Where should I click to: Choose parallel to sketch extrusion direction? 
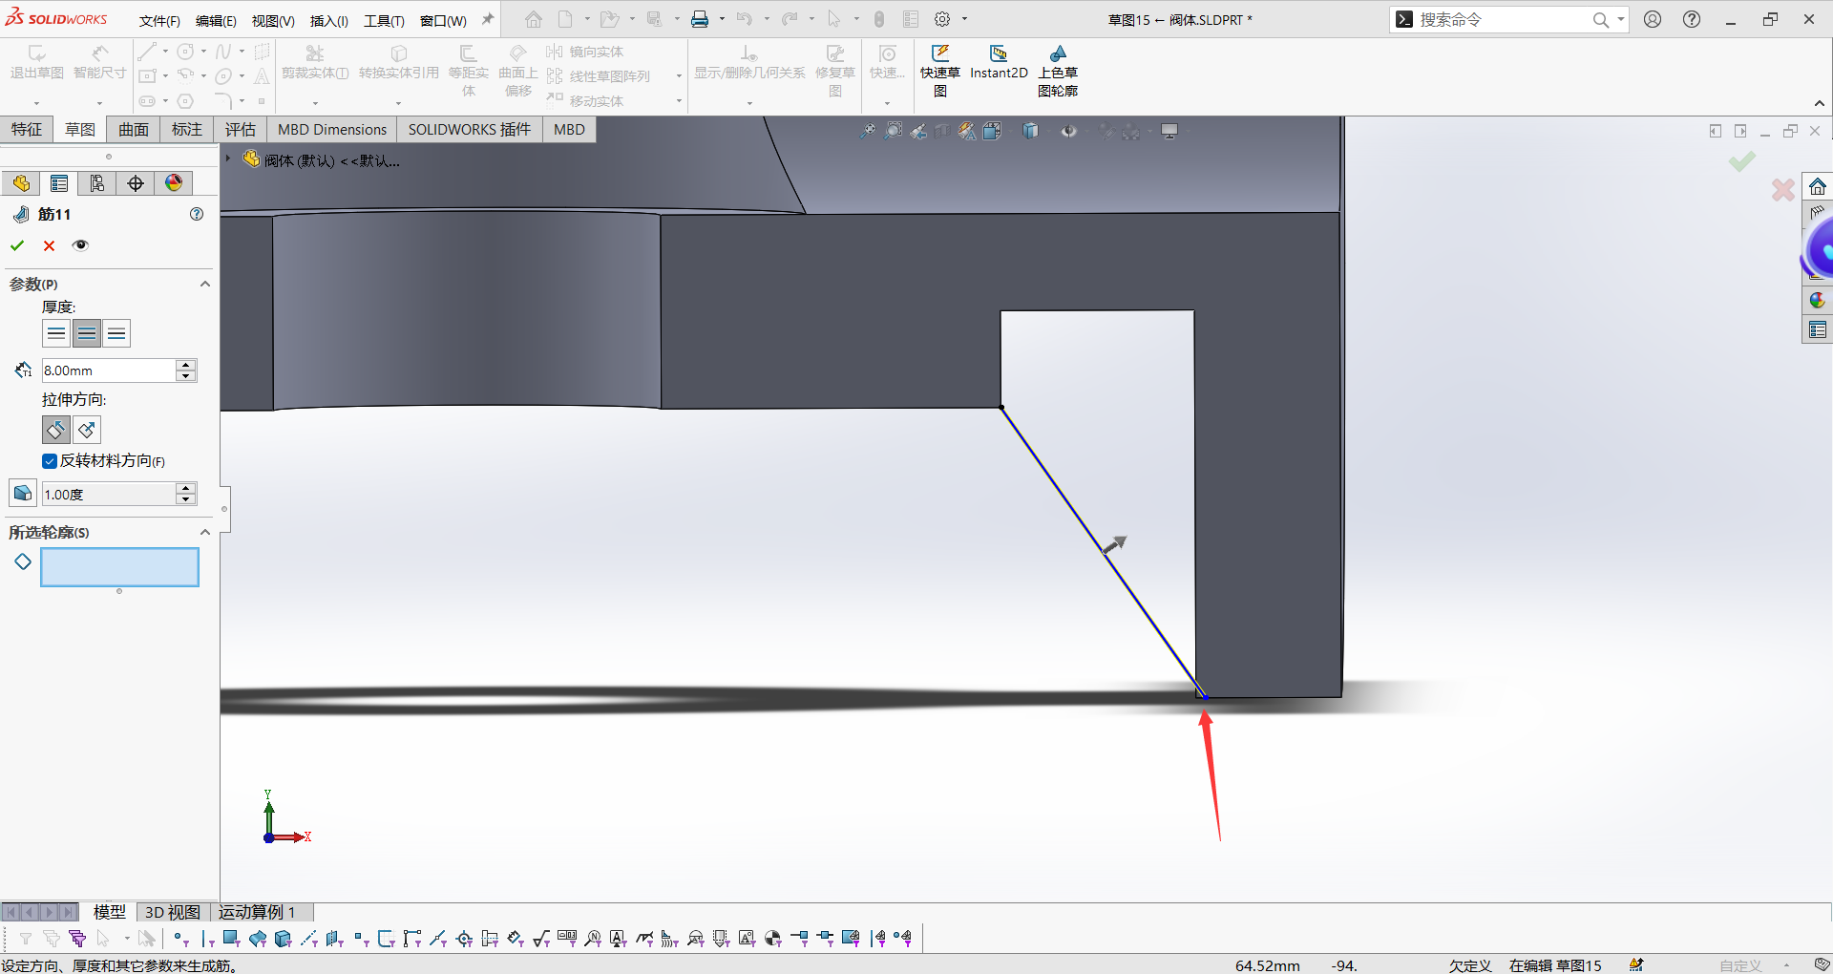56,430
